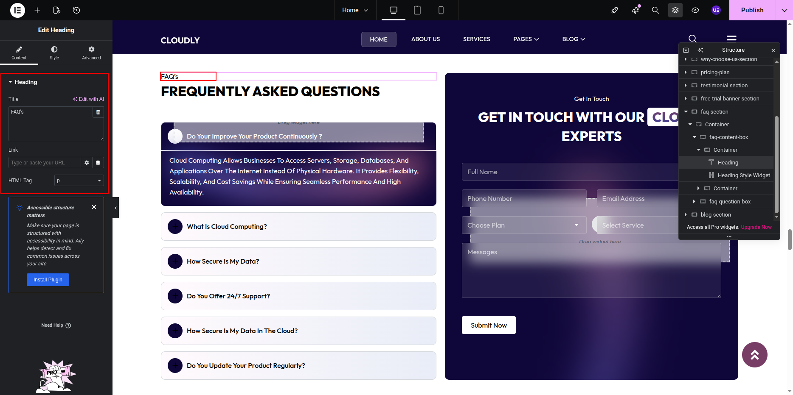The image size is (793, 395).
Task: Open the Home document selector dropdown
Action: click(355, 10)
